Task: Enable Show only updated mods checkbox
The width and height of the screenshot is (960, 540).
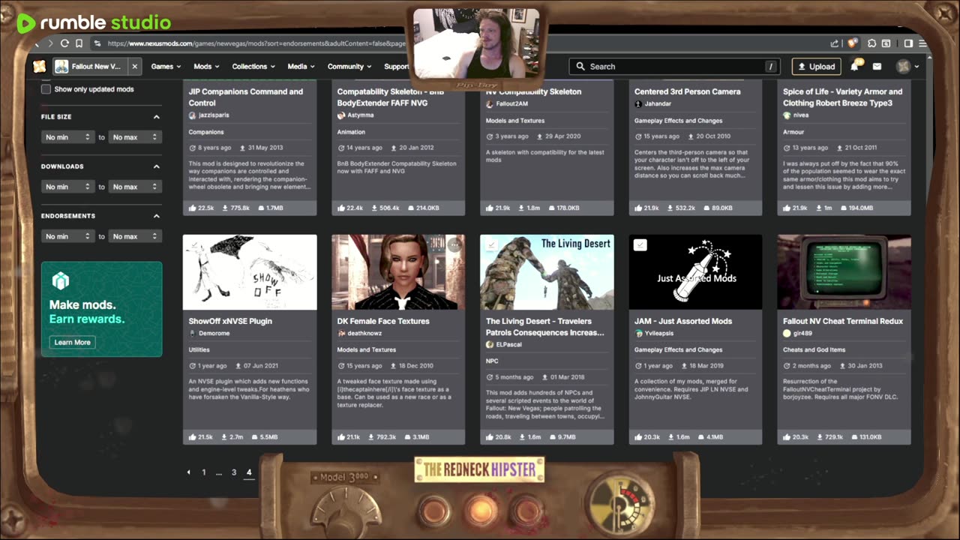Action: [x=46, y=89]
